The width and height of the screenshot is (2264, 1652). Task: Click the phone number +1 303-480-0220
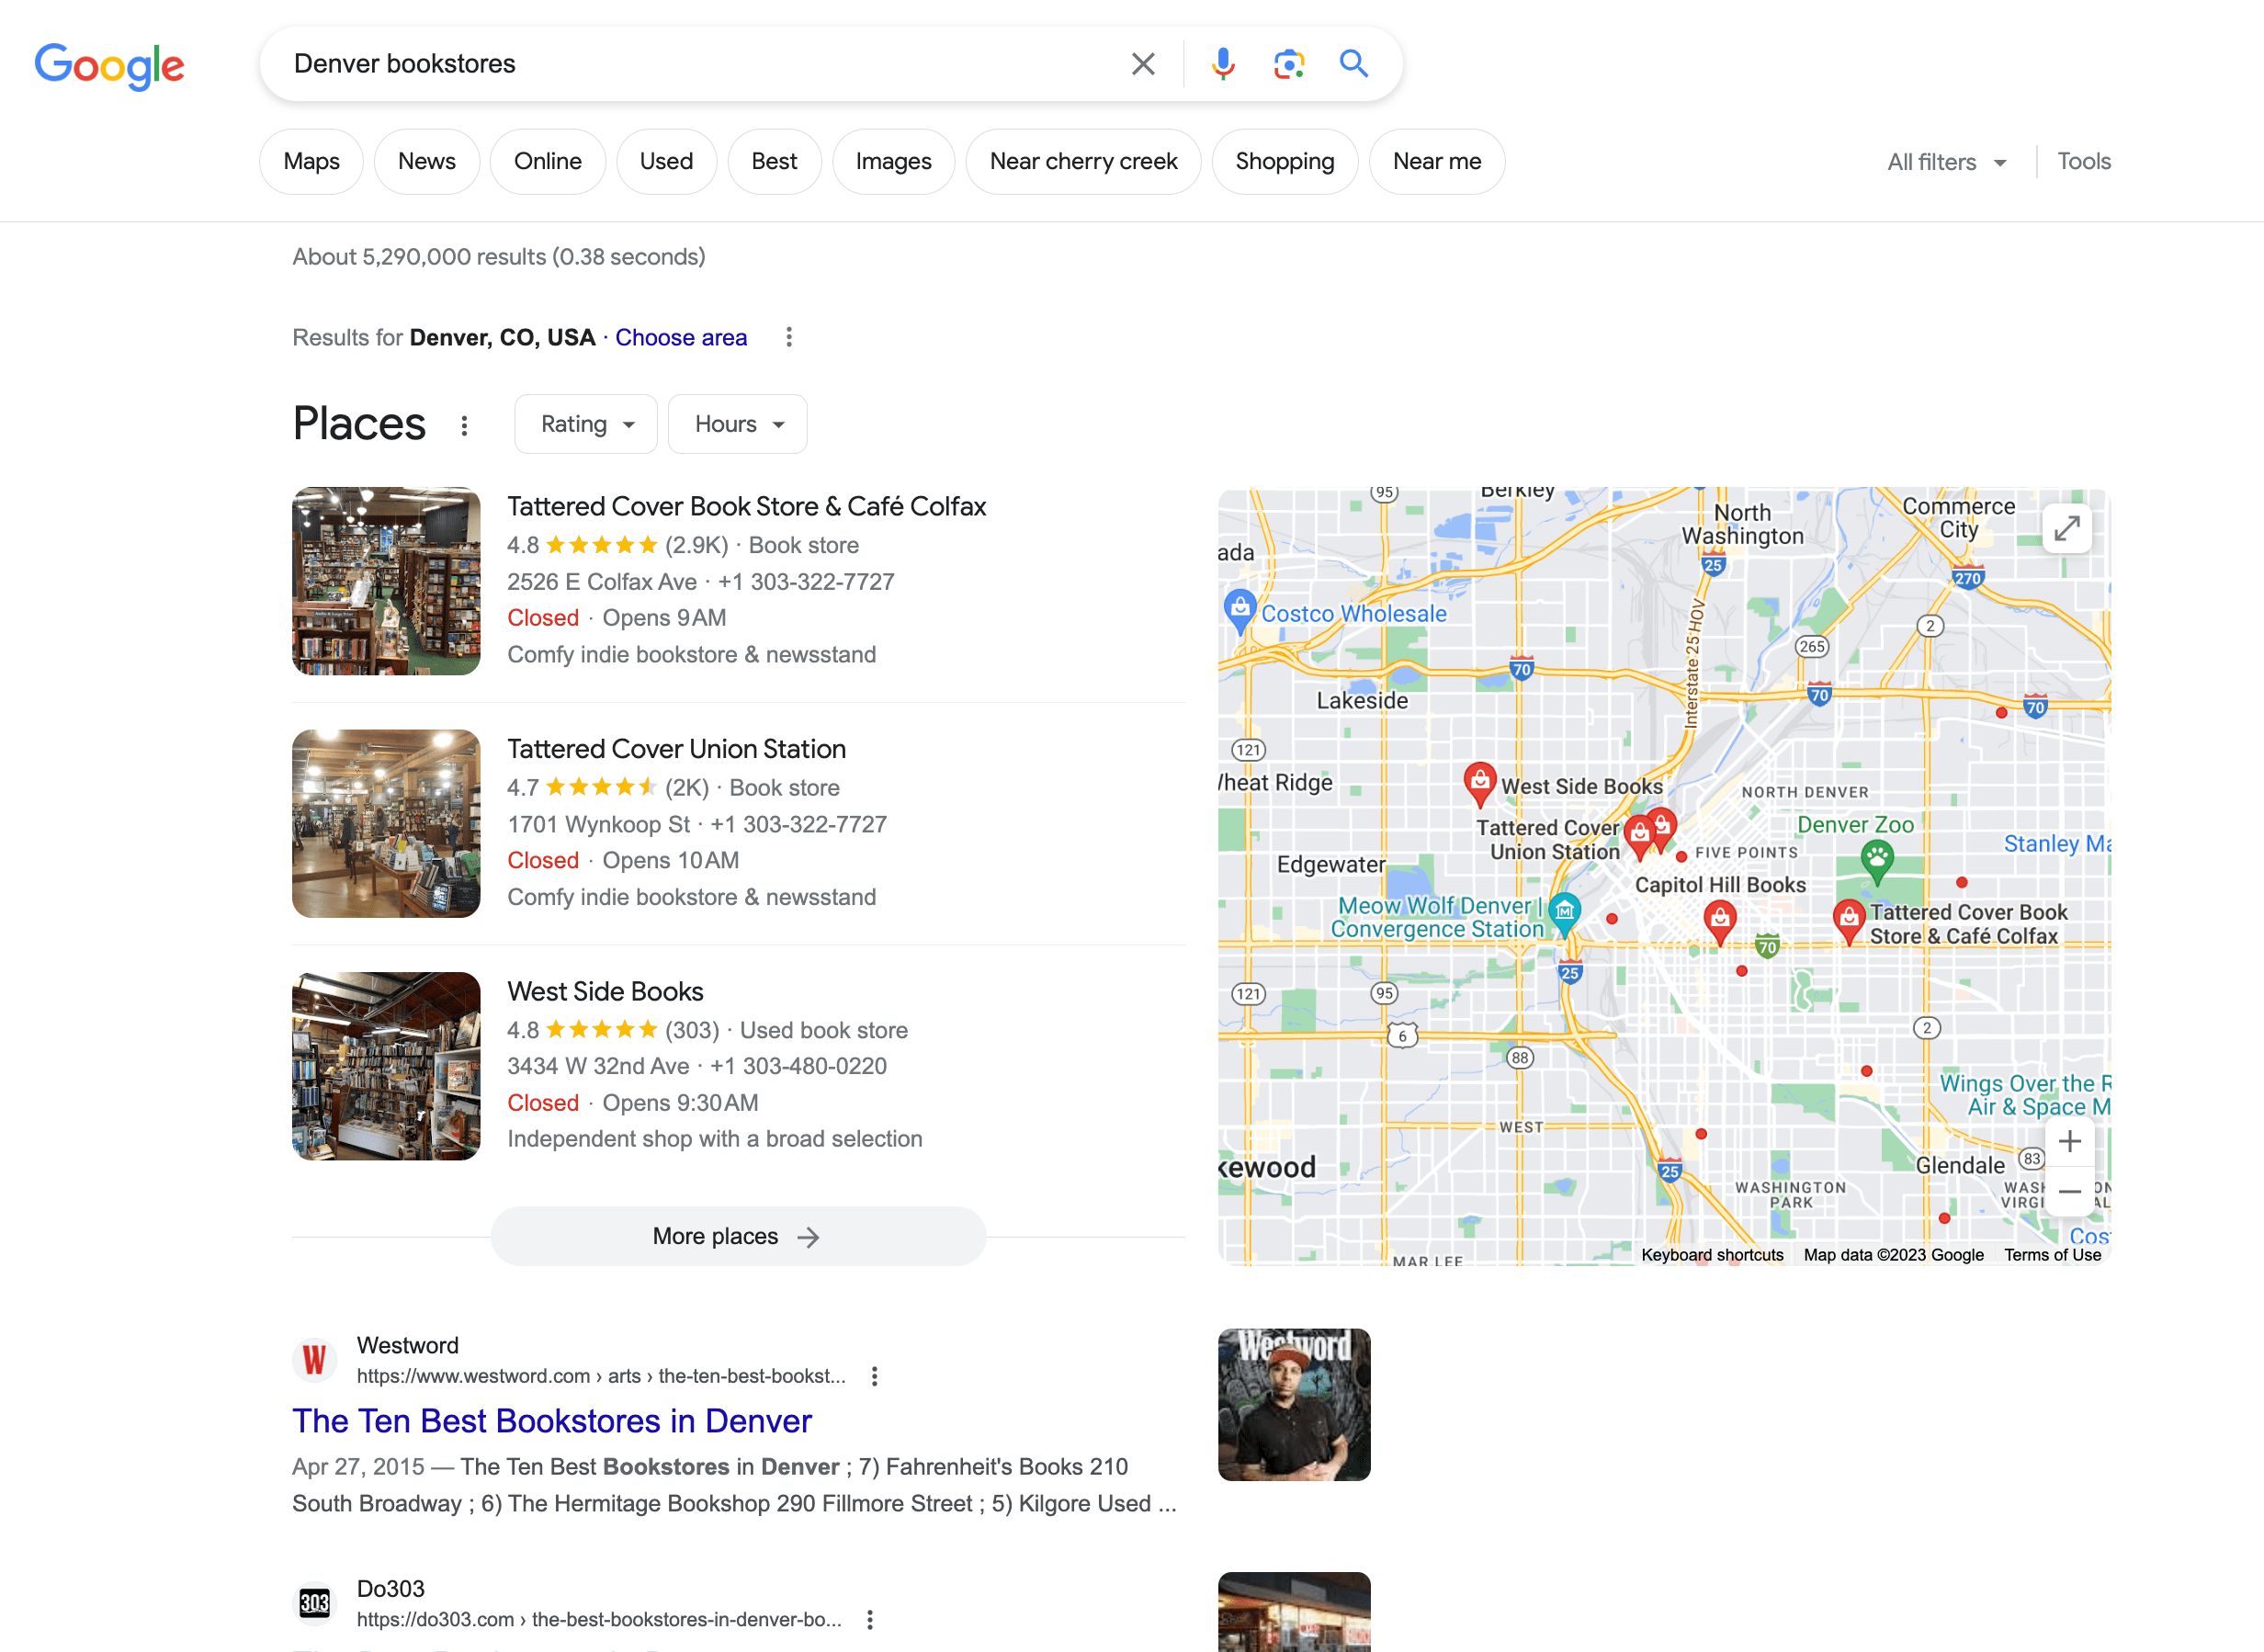(798, 1066)
